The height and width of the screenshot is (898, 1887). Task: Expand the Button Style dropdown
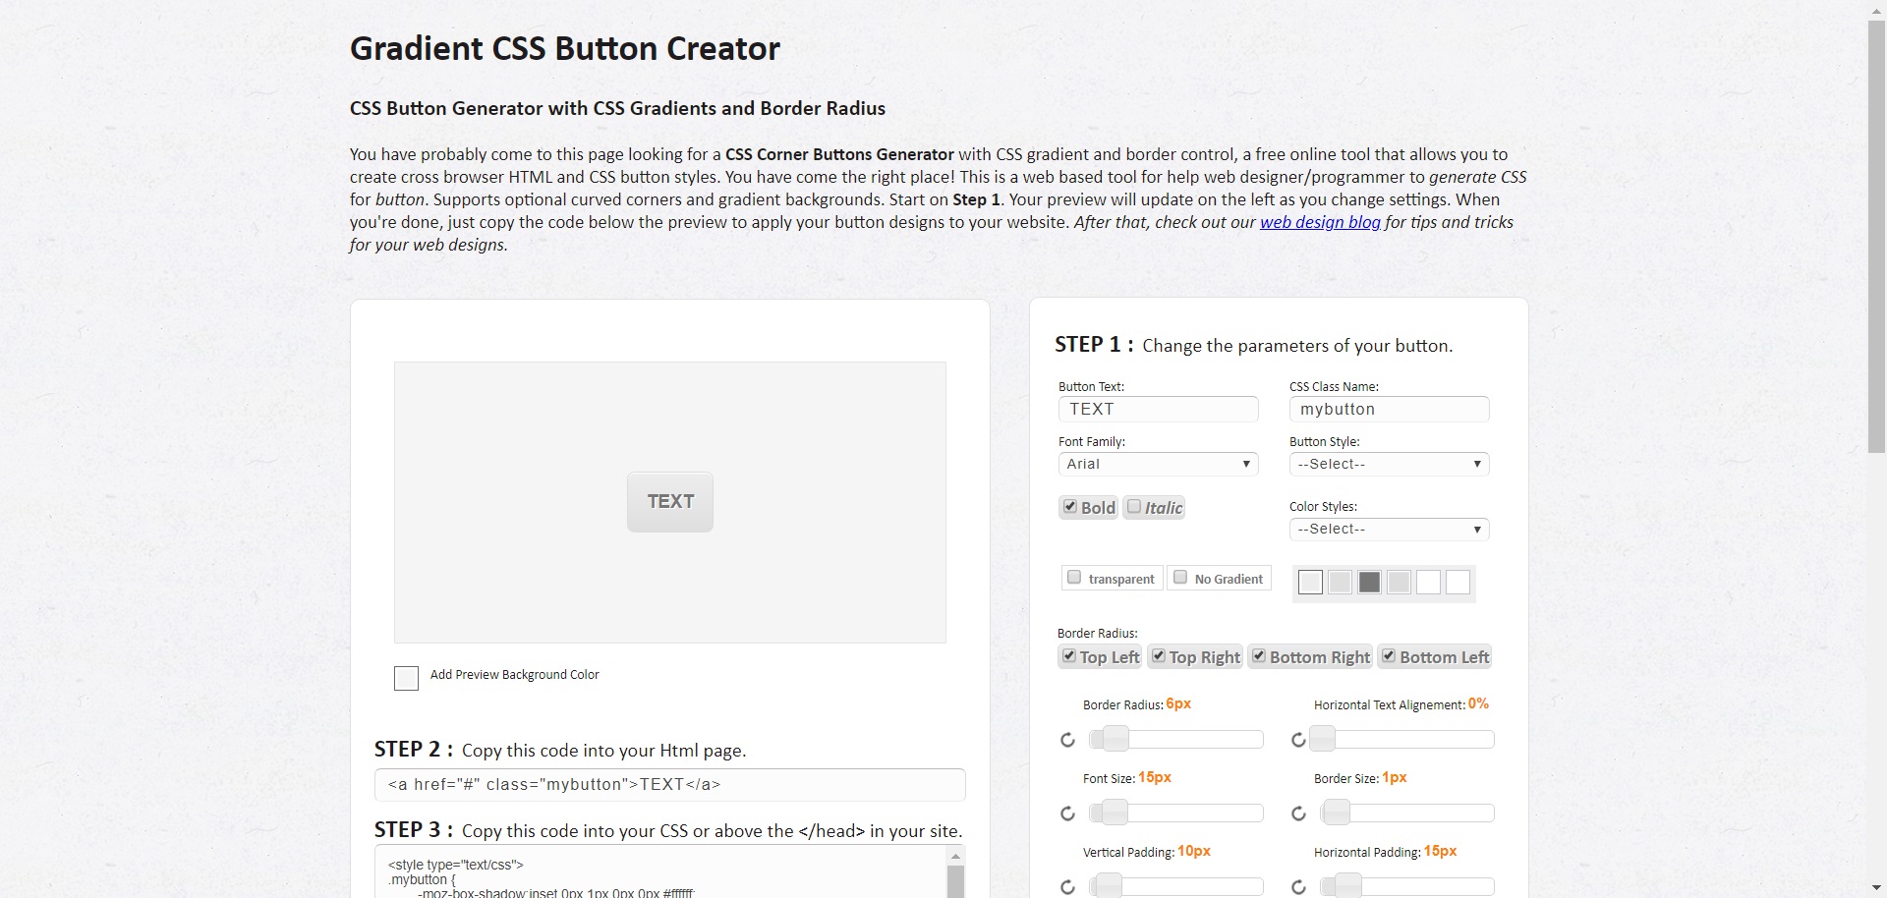(x=1389, y=464)
